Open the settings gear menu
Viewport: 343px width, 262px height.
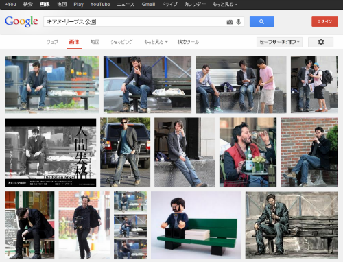coord(321,42)
